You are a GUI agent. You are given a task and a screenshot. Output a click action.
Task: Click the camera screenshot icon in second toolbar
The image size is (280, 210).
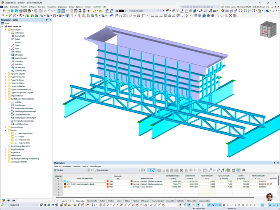click(234, 16)
